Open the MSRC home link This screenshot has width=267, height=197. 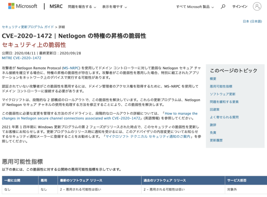pos(56,6)
